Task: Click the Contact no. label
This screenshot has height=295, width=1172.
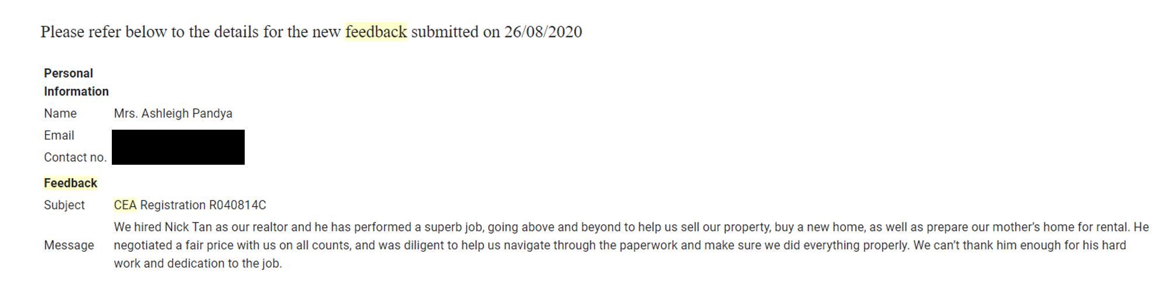Action: coord(76,157)
